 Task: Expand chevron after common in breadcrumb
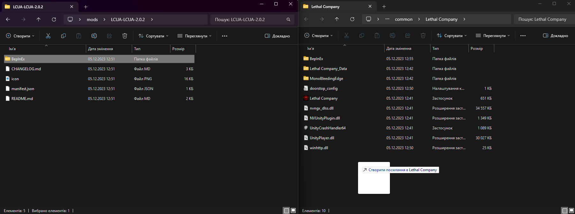tap(419, 19)
